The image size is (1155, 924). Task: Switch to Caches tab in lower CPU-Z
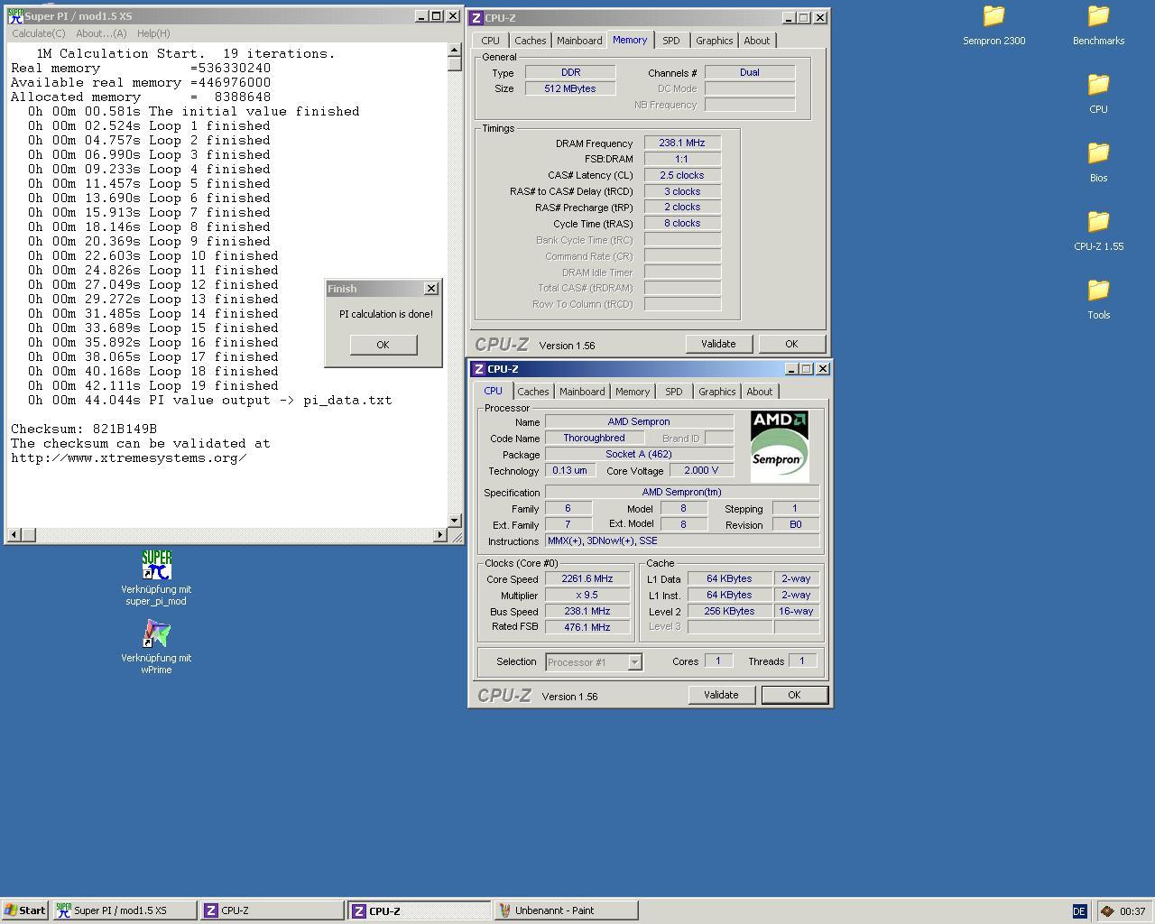(532, 392)
